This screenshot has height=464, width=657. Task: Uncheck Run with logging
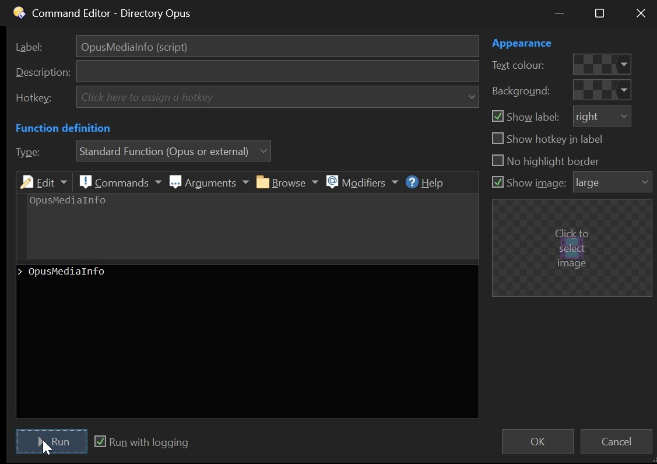(x=100, y=442)
